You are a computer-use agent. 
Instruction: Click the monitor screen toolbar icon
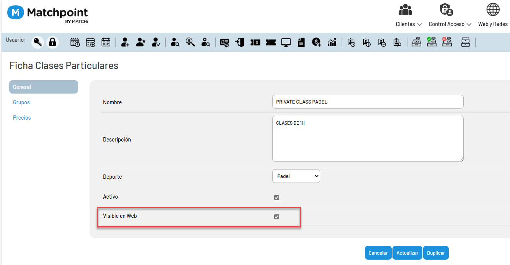[x=286, y=42]
